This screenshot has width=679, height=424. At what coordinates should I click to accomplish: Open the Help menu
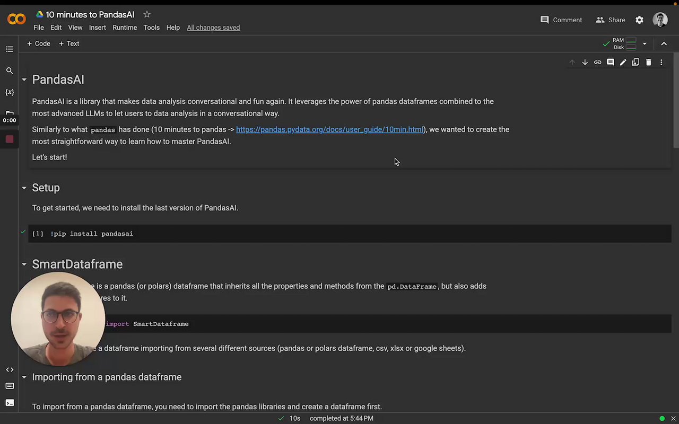click(x=173, y=28)
